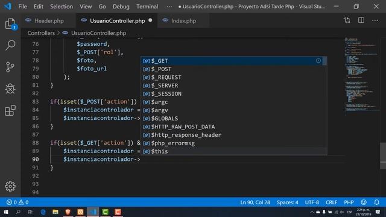The image size is (386, 217).
Task: Open the View menu
Action: tap(86, 7)
